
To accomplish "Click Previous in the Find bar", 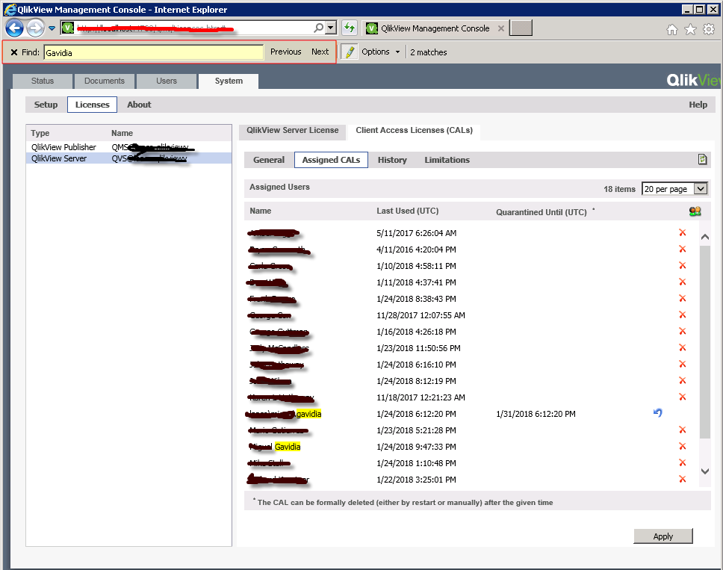I will pyautogui.click(x=286, y=52).
